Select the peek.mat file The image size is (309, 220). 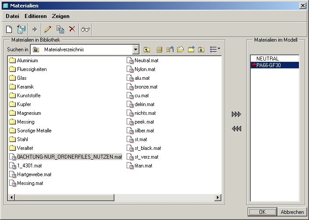point(140,122)
